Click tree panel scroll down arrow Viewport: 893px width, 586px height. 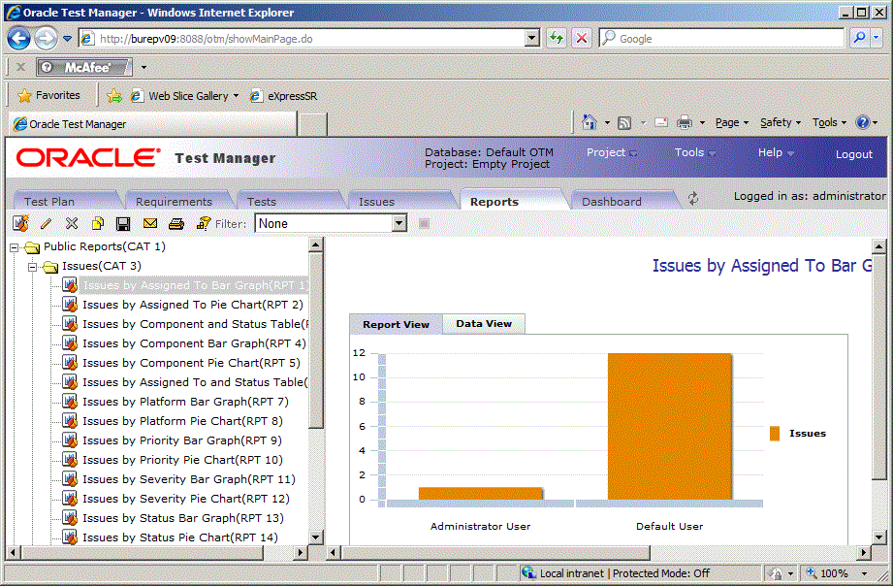[316, 537]
